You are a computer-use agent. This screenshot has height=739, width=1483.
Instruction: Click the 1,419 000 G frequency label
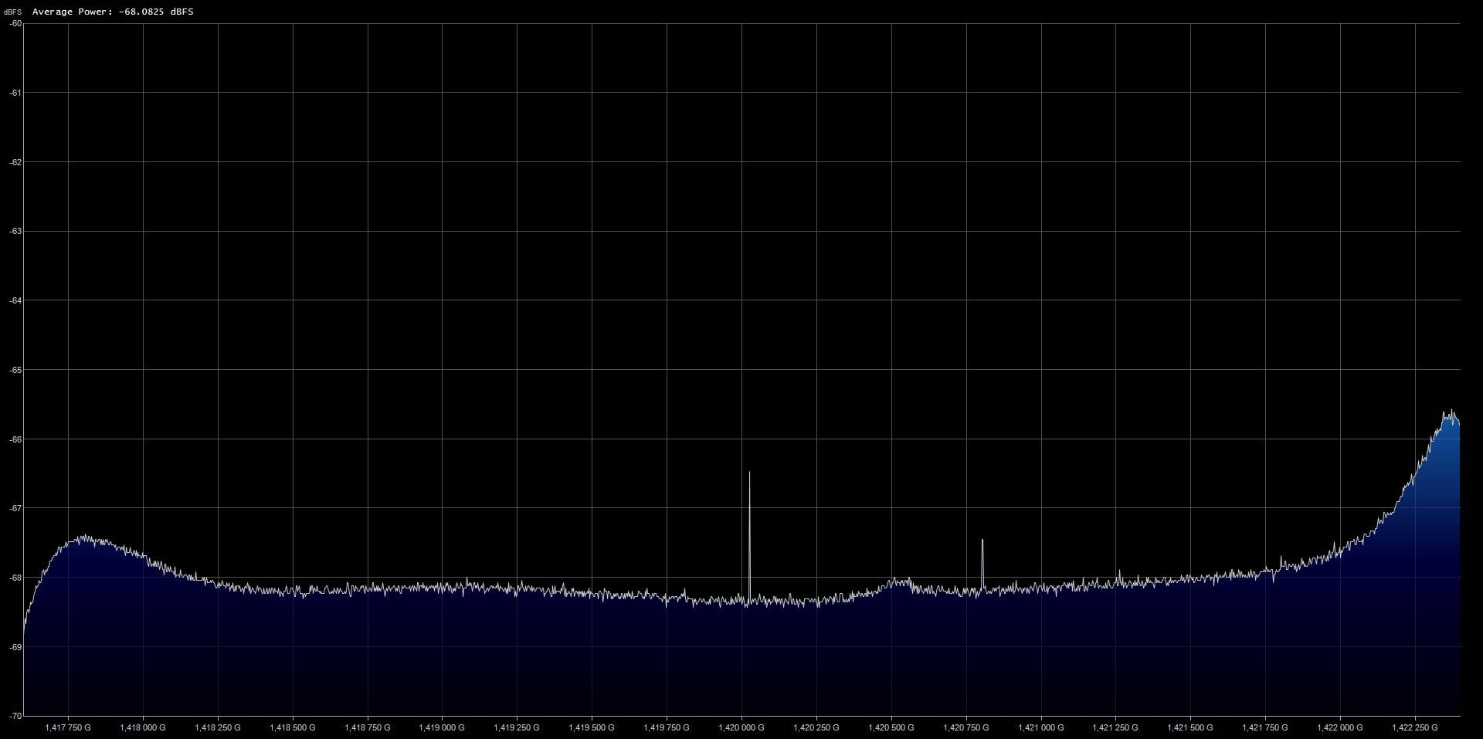tap(442, 727)
